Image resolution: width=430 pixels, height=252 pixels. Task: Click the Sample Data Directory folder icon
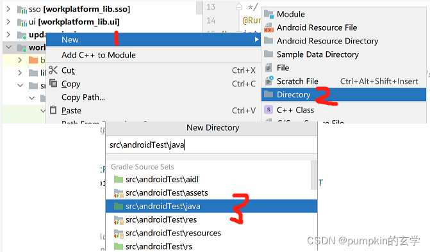pyautogui.click(x=269, y=54)
